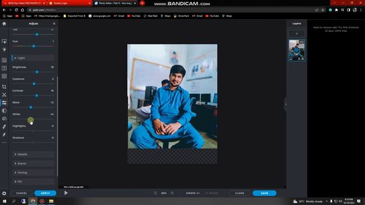Open Chrome from the taskbar
365x205 pixels.
click(33, 201)
